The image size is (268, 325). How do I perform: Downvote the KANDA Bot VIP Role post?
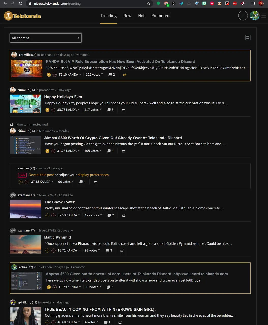[55, 75]
